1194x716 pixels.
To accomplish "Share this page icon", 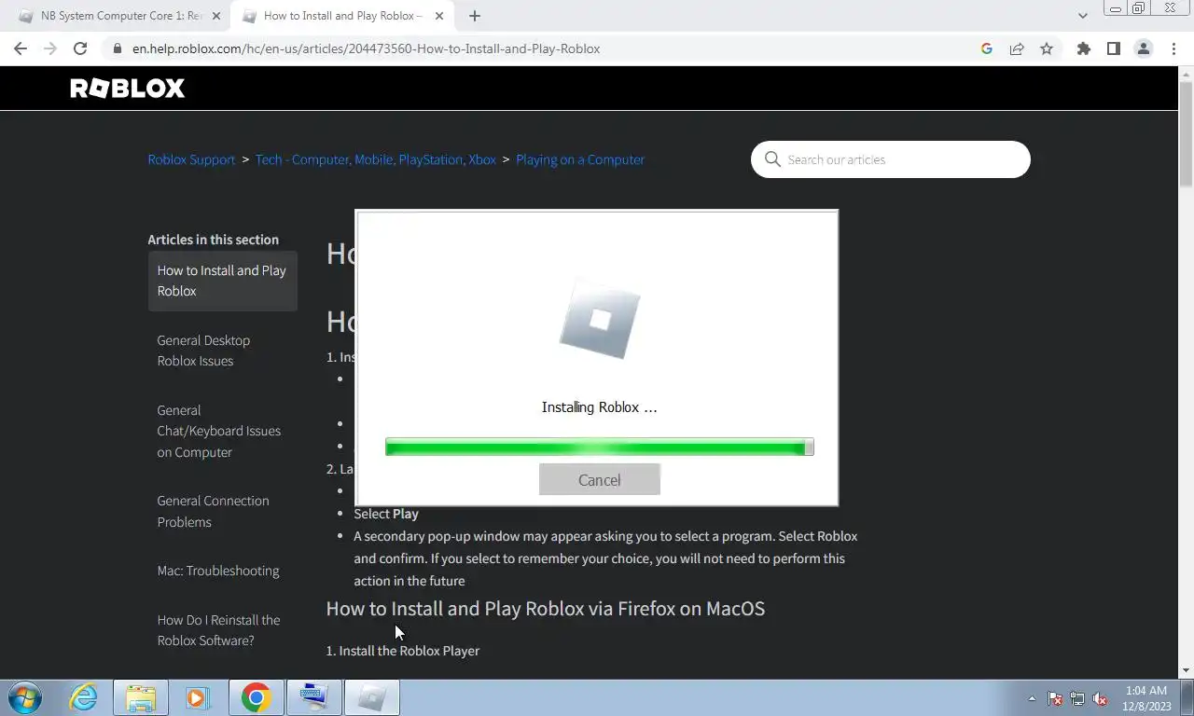I will click(1017, 48).
